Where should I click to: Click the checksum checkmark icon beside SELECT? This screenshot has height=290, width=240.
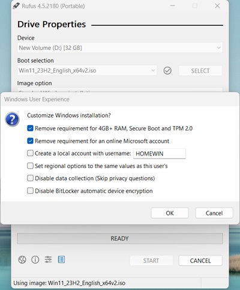point(167,71)
